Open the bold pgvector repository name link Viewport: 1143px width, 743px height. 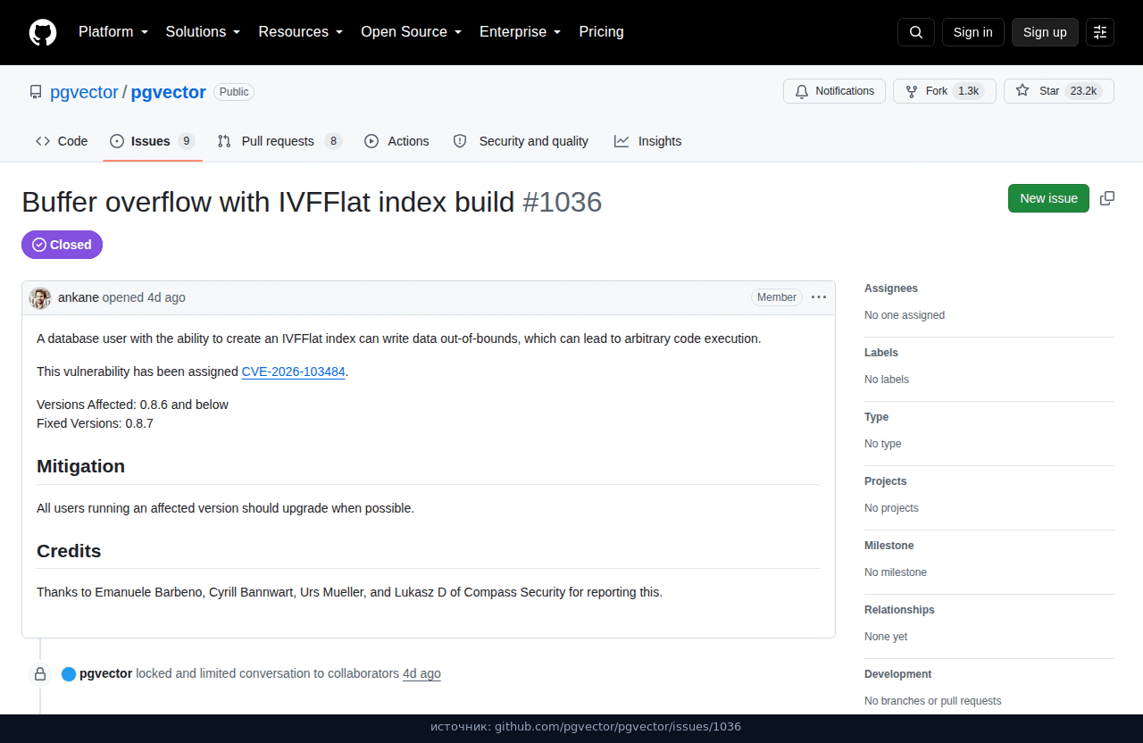point(169,92)
